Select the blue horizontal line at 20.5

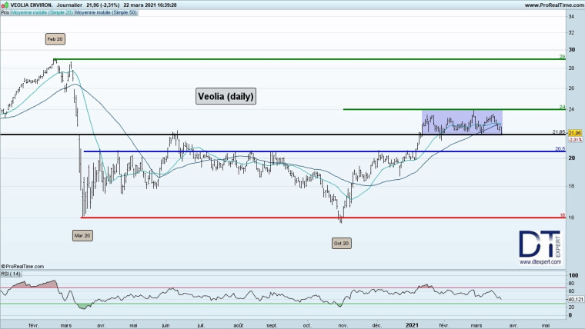pos(308,151)
